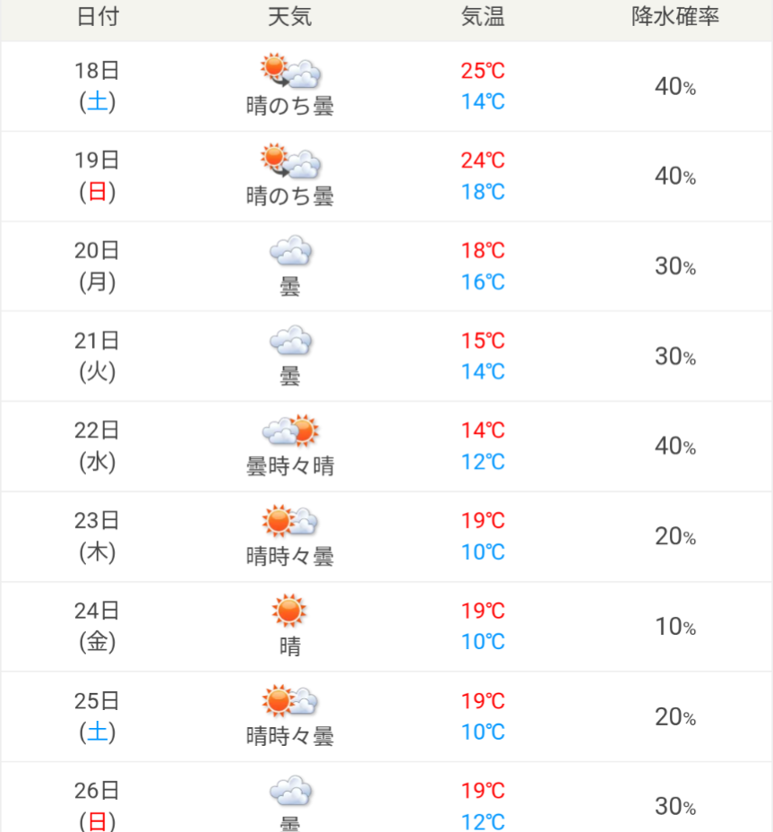Click the 10% precipitation value for 24日
Viewport: 773px width, 832px height.
(x=675, y=627)
